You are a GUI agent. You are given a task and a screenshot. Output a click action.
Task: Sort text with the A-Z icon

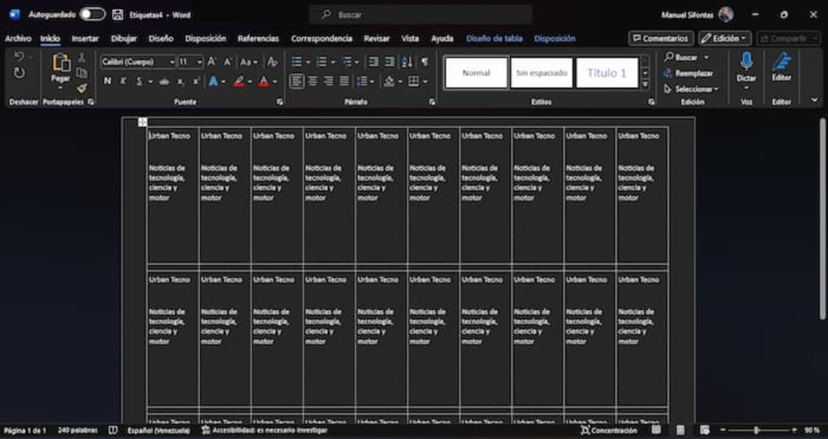(407, 62)
